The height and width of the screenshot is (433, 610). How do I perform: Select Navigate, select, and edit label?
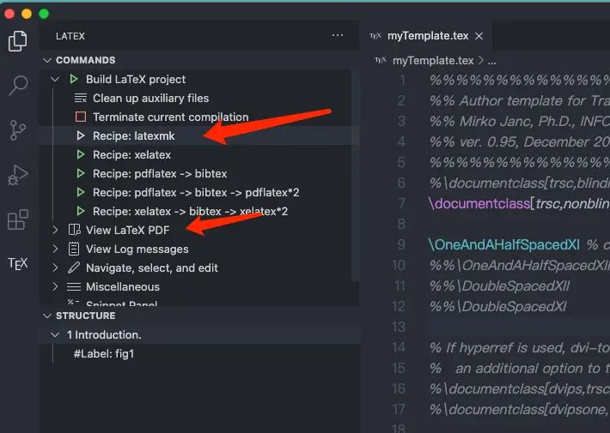(152, 268)
